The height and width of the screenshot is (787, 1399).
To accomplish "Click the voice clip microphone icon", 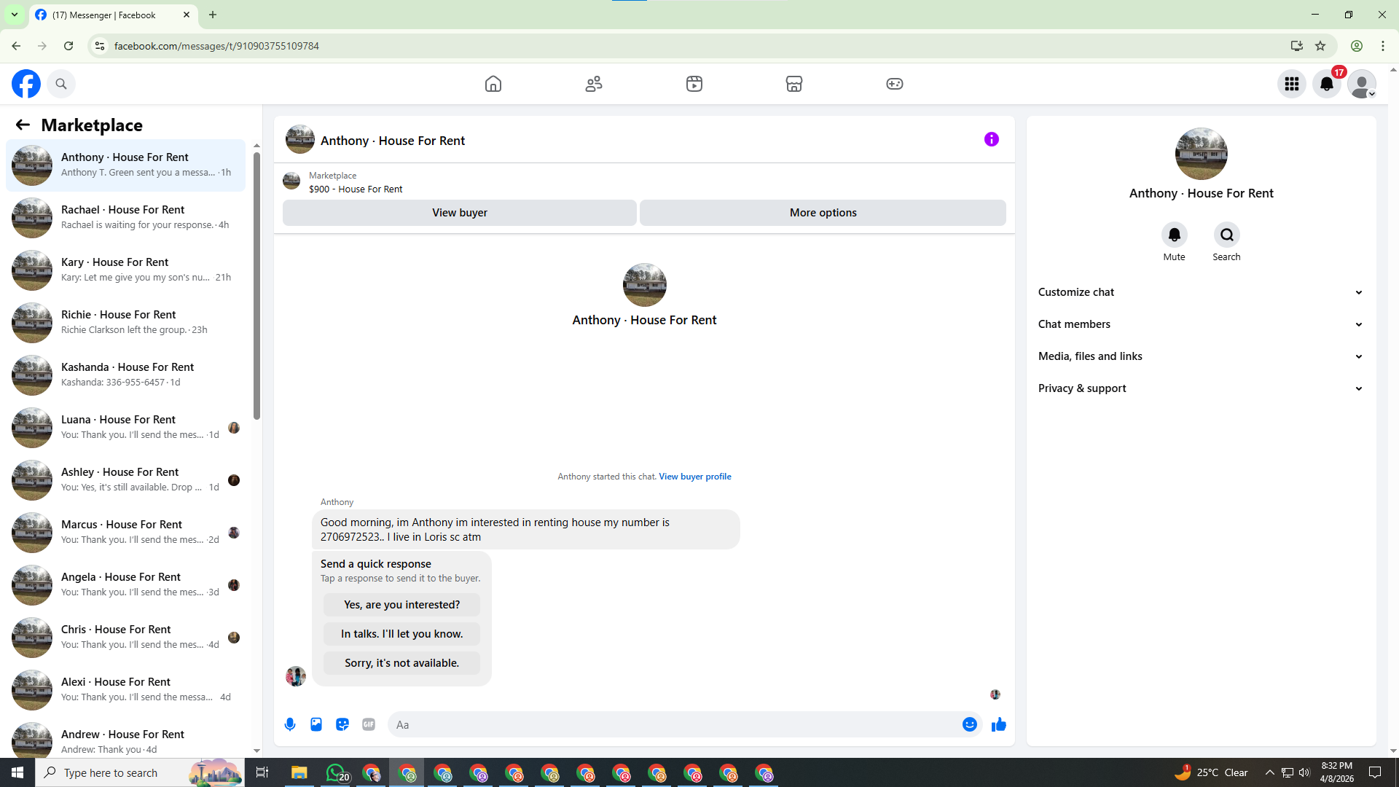I will click(290, 724).
